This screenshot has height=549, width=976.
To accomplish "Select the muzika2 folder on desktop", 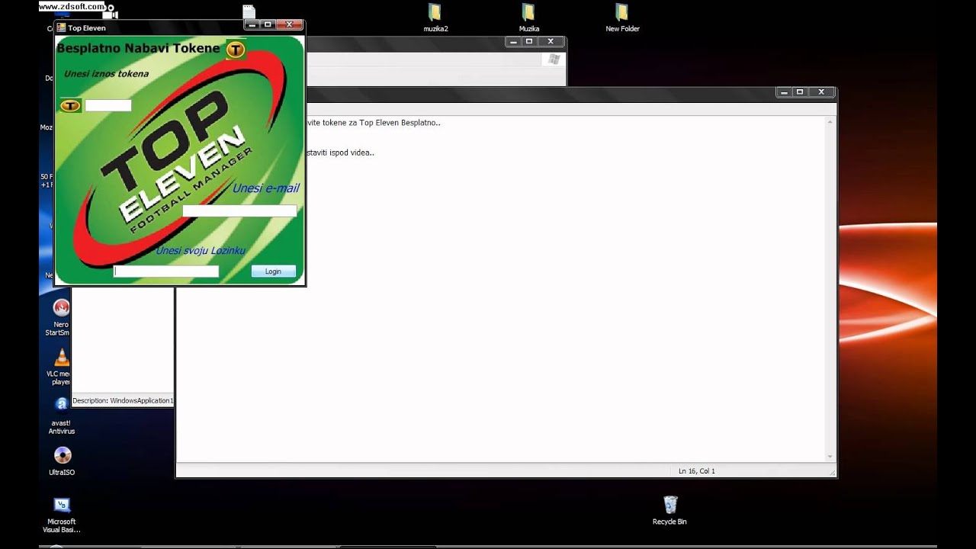I will point(435,18).
